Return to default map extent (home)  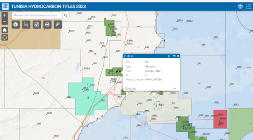tap(5, 30)
